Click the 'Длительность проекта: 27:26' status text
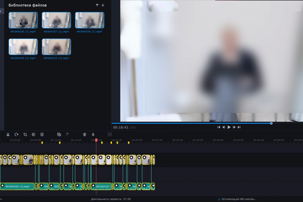Image resolution: width=303 pixels, height=202 pixels. pyautogui.click(x=111, y=199)
